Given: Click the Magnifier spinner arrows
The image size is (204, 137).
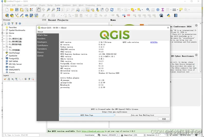Looking at the screenshot, I should [145, 135].
